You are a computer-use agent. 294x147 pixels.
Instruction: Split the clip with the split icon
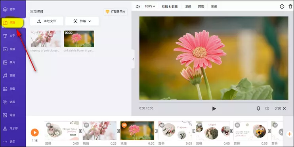[267, 108]
